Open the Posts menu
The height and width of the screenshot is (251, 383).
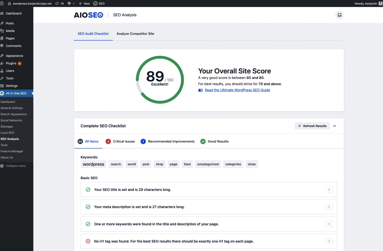(x=10, y=23)
